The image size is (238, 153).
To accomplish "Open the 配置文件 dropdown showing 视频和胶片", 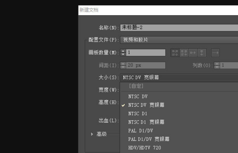I will [179, 40].
